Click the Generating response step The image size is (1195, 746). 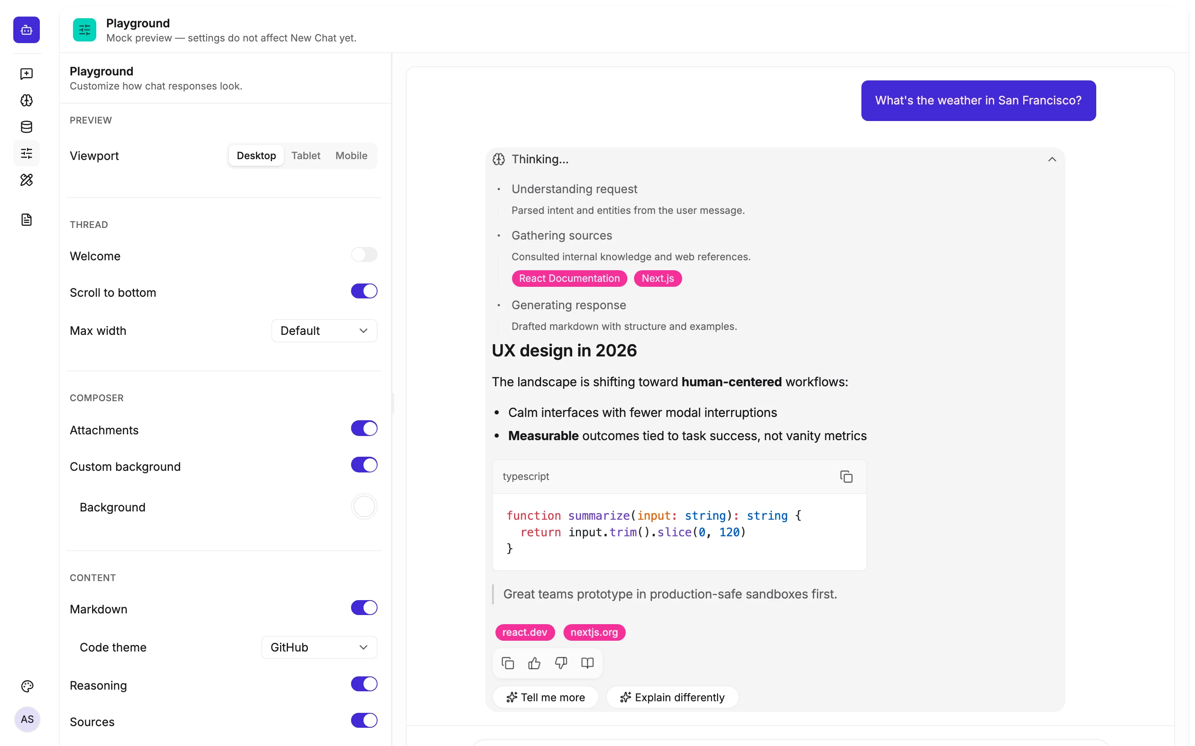(569, 305)
